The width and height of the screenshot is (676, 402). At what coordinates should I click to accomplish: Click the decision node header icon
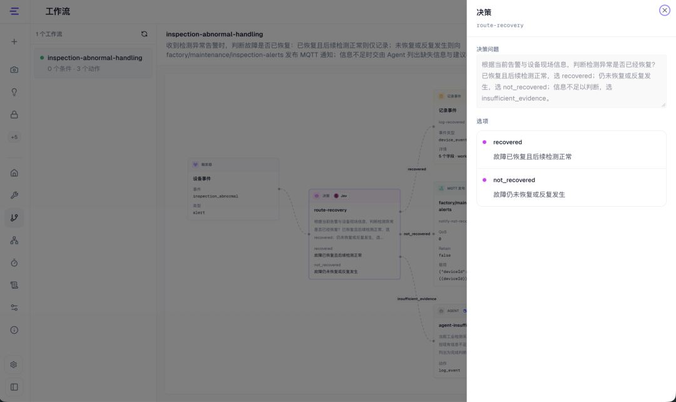317,196
